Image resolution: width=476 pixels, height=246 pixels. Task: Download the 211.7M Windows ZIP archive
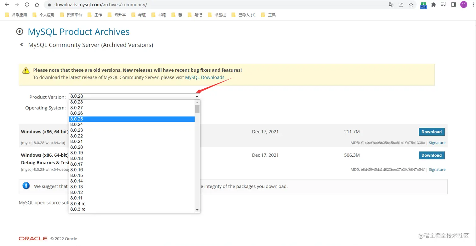[432, 132]
